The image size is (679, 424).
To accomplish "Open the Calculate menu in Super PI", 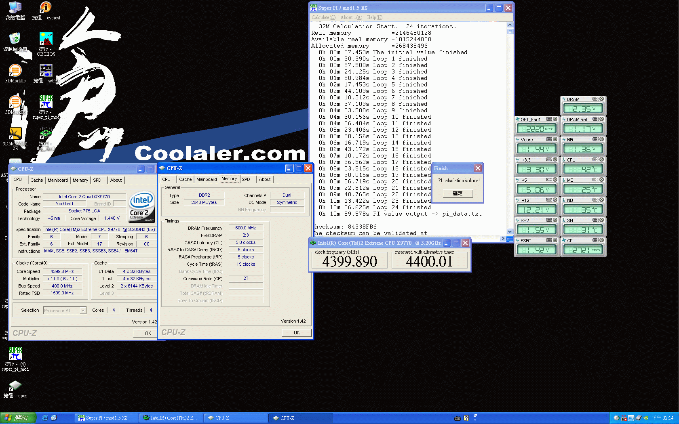I will click(x=323, y=17).
